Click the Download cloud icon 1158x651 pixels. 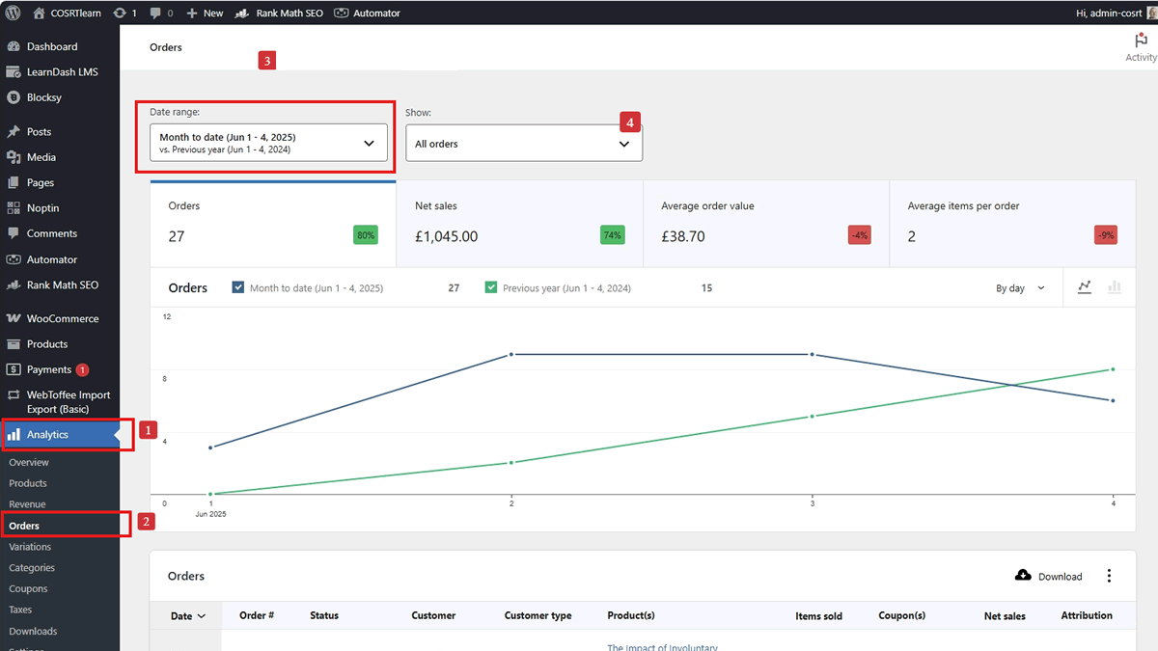point(1023,576)
